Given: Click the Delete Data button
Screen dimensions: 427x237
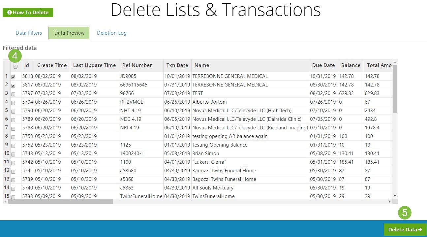Looking at the screenshot, I should pyautogui.click(x=405, y=229).
